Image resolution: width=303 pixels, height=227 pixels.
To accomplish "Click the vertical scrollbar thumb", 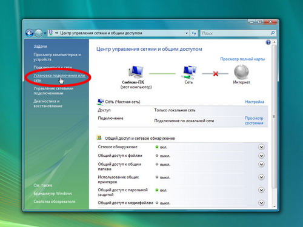I will (x=274, y=116).
